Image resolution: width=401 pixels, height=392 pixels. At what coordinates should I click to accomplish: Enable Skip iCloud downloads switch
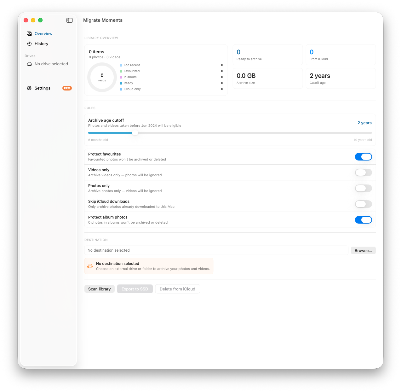pos(364,204)
